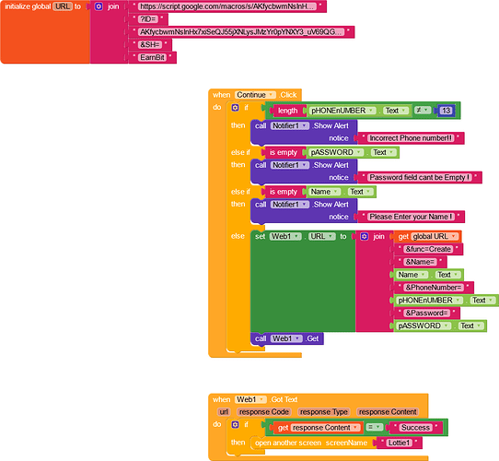Image resolution: width=499 pixels, height=461 pixels.
Task: Select the 'call Web1.Get' block
Action: click(287, 338)
